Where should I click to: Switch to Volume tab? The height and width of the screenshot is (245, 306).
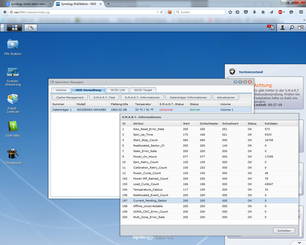click(x=61, y=90)
